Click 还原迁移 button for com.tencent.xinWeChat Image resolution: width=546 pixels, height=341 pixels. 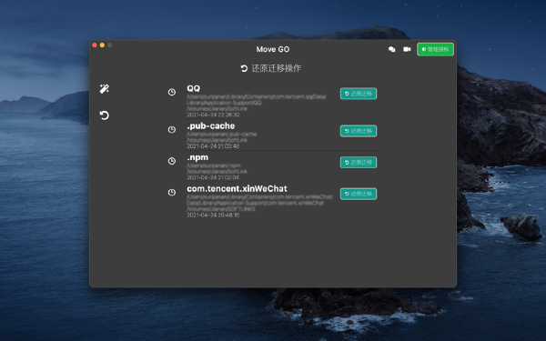coord(359,194)
